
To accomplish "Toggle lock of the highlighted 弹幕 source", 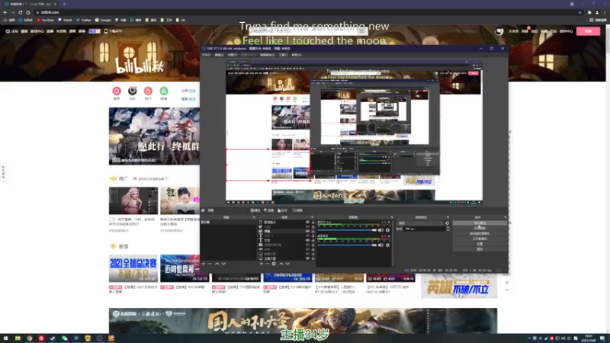I will coord(313,232).
